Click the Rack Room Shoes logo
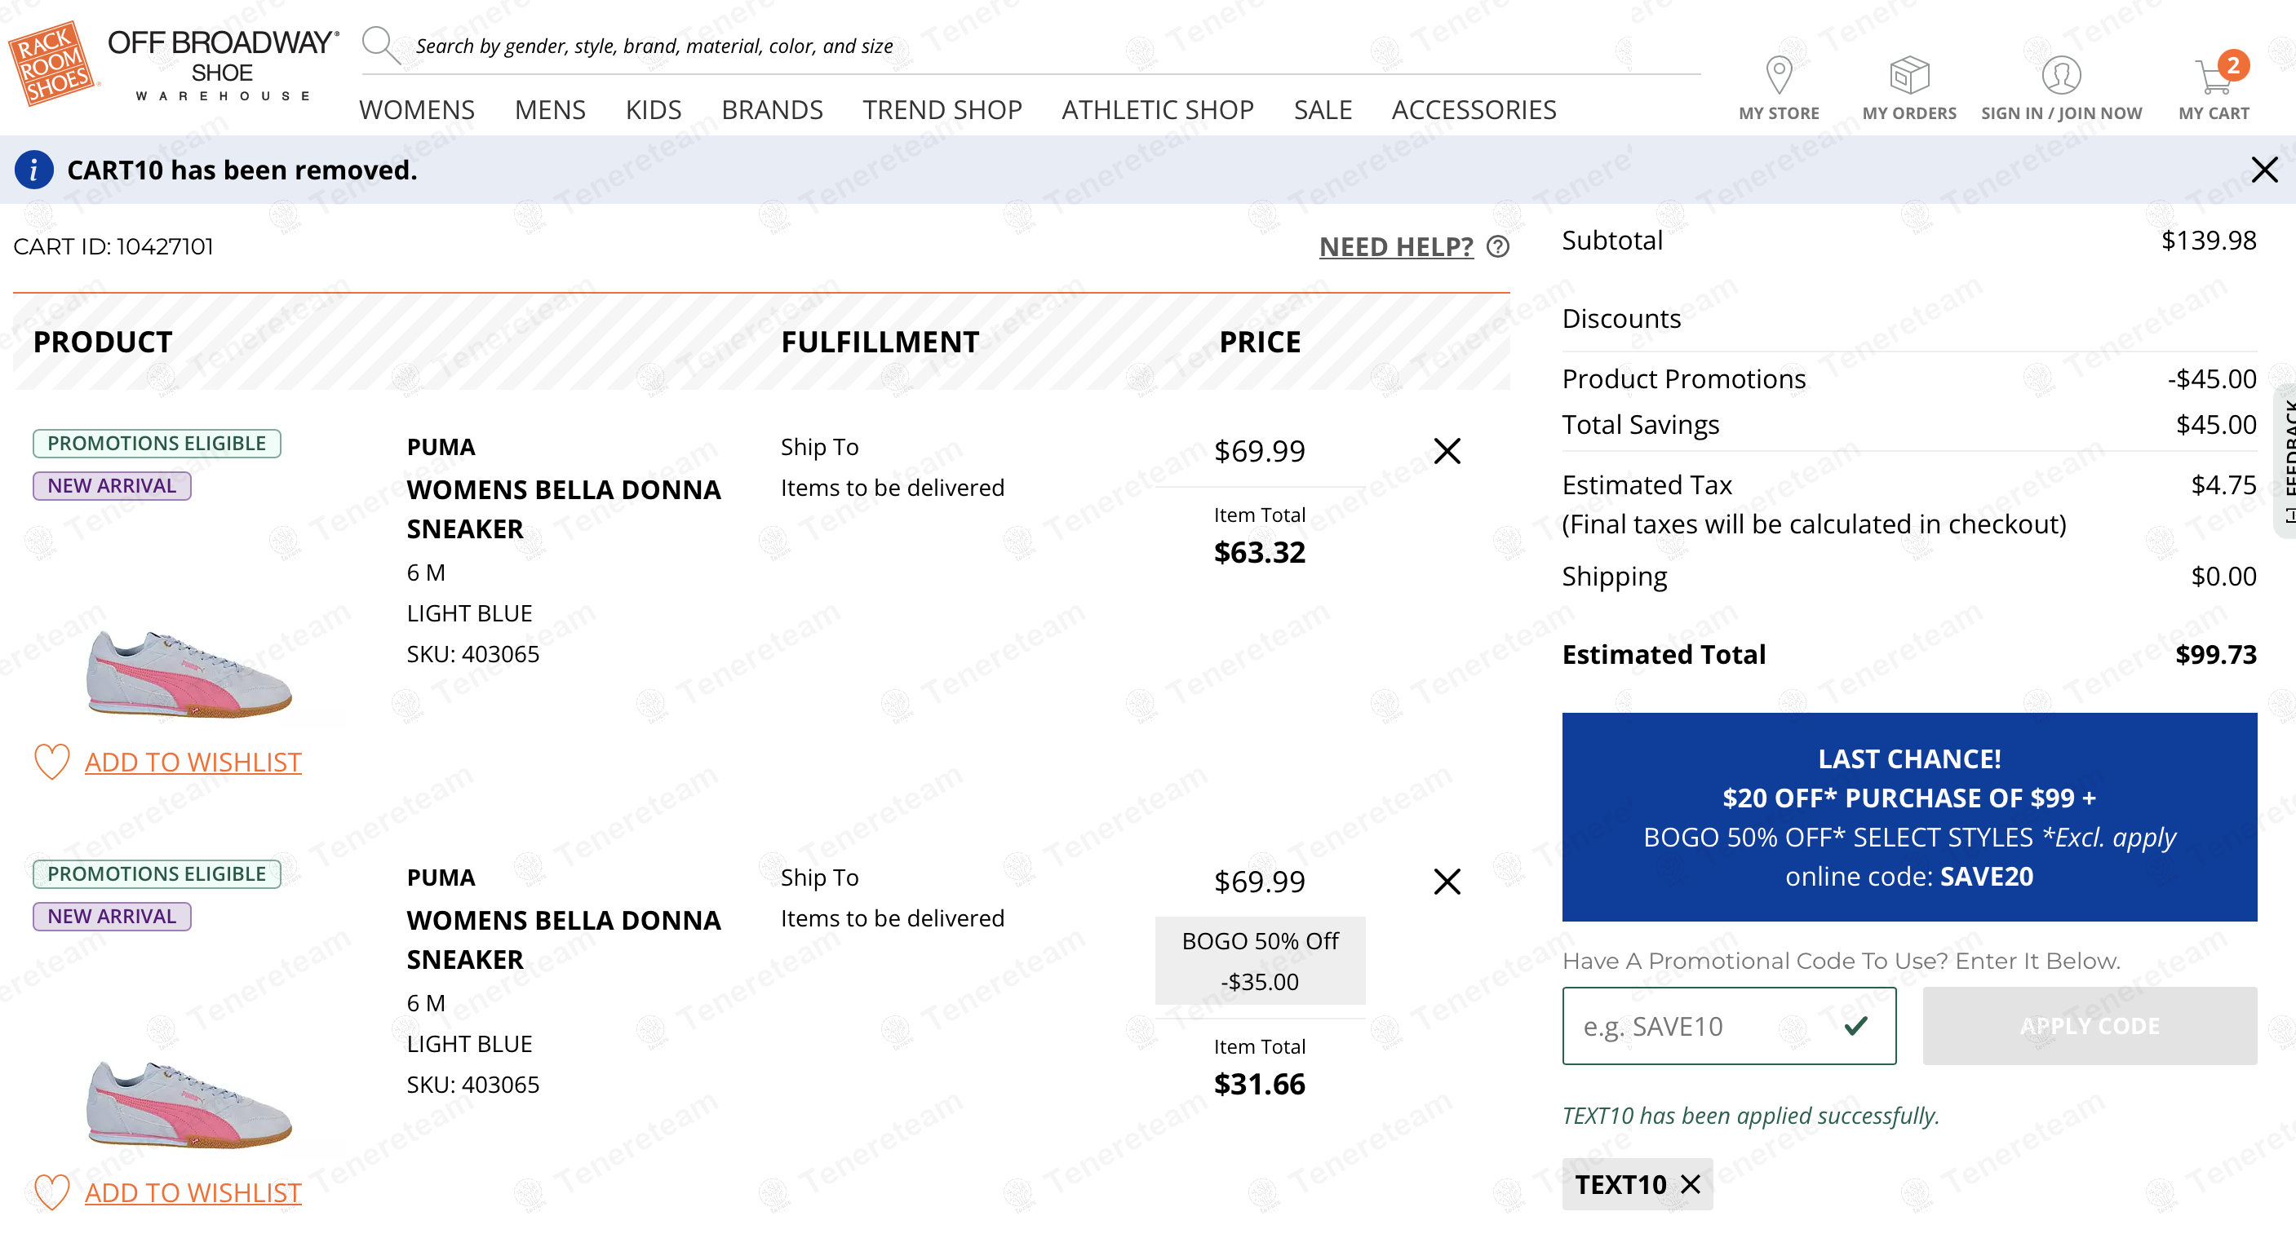 (x=51, y=64)
